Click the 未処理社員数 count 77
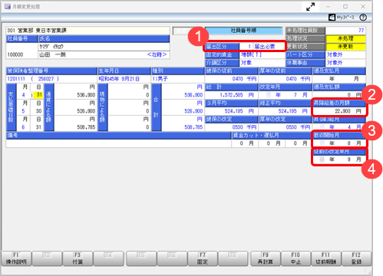383x276 pixels. 345,31
